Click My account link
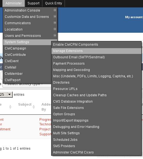This screenshot has height=159, width=143. pos(134,17)
